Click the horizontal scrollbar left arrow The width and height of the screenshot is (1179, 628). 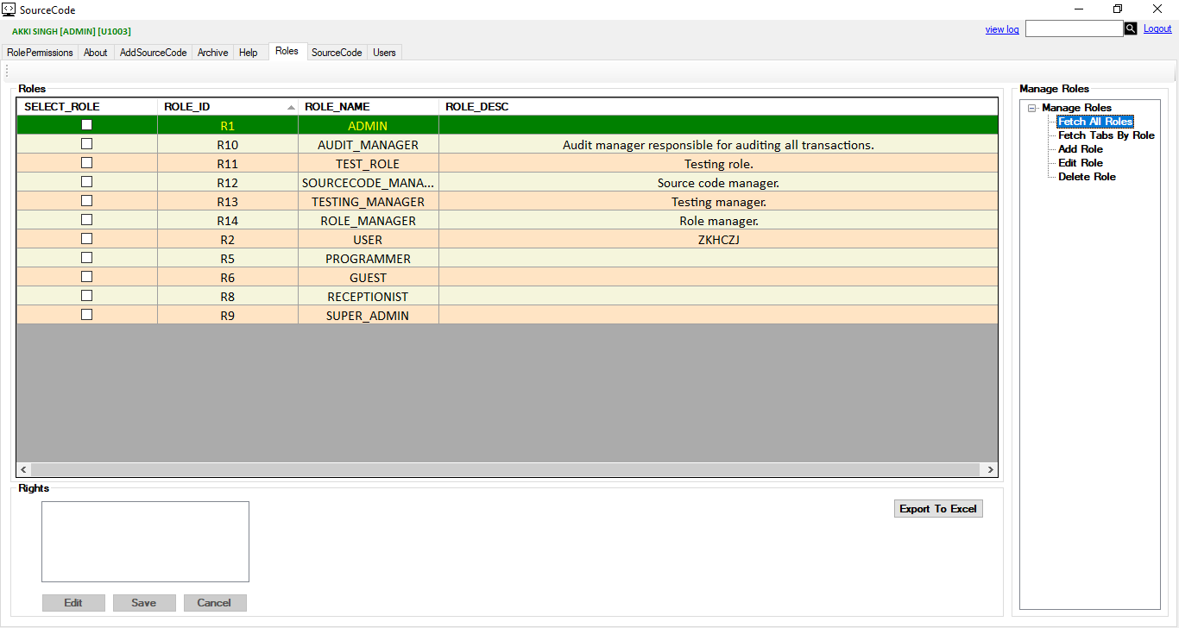point(24,470)
